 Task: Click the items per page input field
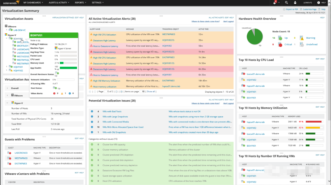click(143, 91)
